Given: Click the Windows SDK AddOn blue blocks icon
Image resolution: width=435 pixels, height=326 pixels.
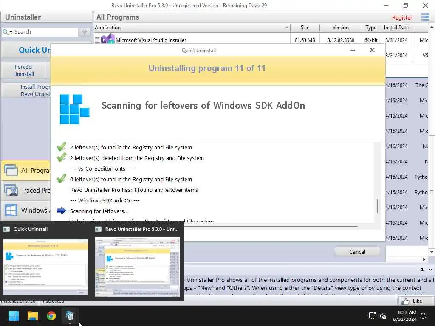Looking at the screenshot, I should point(74,109).
